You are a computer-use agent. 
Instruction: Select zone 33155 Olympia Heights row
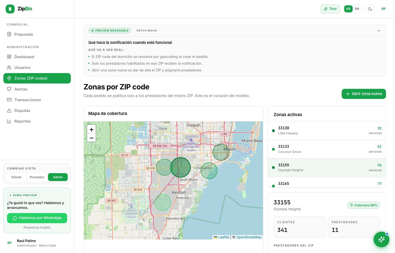(x=327, y=168)
